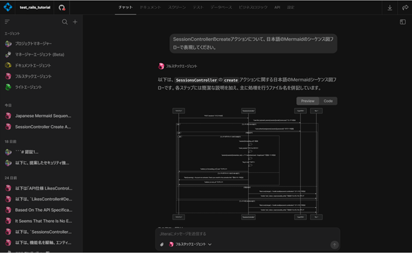Open the GitHub integration icon
412x253 pixels.
[61, 8]
